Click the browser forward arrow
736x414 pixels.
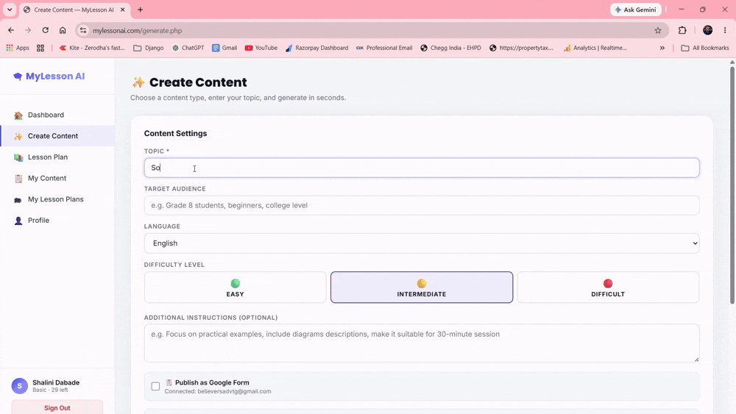point(28,30)
